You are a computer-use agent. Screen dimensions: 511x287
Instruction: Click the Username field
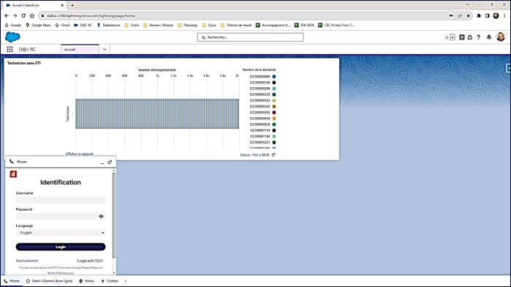[x=61, y=200]
